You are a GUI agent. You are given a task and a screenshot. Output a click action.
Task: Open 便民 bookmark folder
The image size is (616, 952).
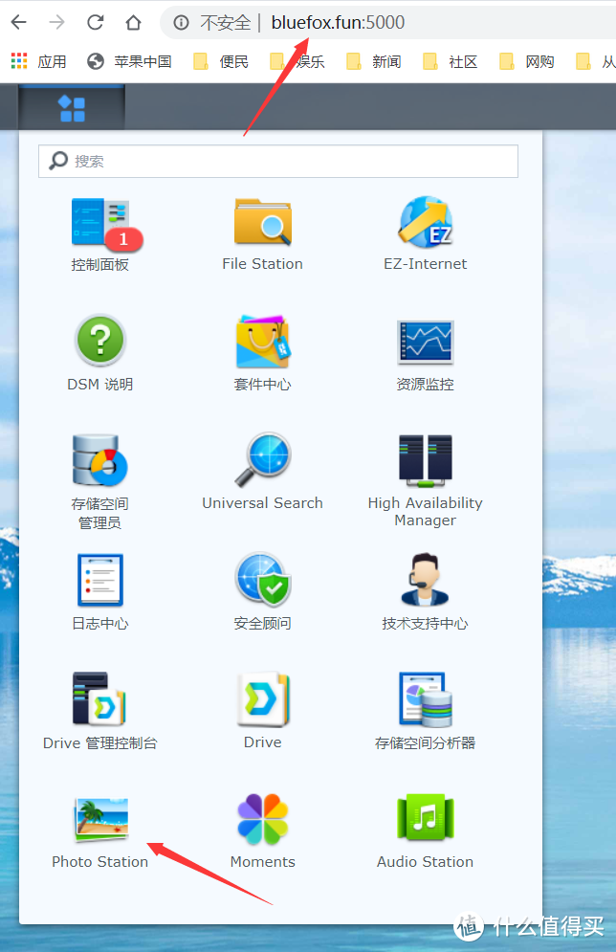[221, 61]
